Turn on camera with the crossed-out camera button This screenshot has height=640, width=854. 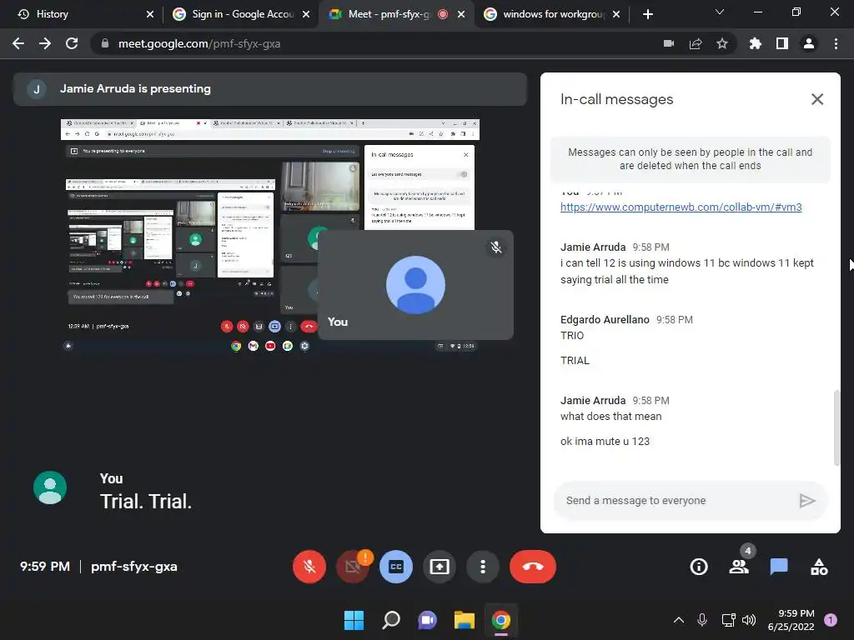click(353, 567)
